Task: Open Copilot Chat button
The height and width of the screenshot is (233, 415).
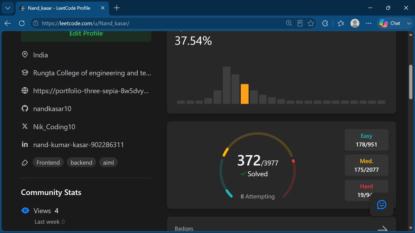Action: point(390,23)
